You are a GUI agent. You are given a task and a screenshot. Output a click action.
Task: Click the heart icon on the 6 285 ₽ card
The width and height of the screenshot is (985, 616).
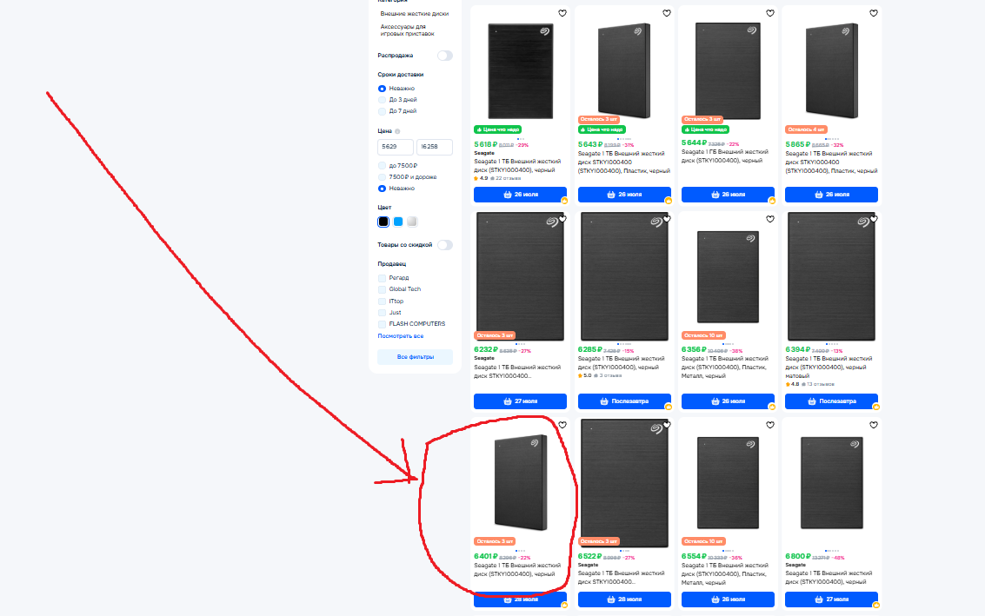click(x=667, y=219)
